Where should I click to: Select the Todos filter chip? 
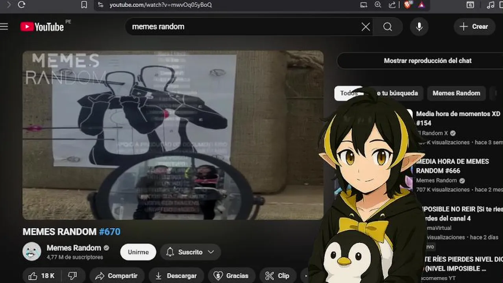349,93
